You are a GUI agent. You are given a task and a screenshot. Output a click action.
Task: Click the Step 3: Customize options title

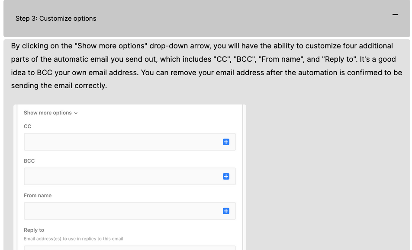pos(56,18)
